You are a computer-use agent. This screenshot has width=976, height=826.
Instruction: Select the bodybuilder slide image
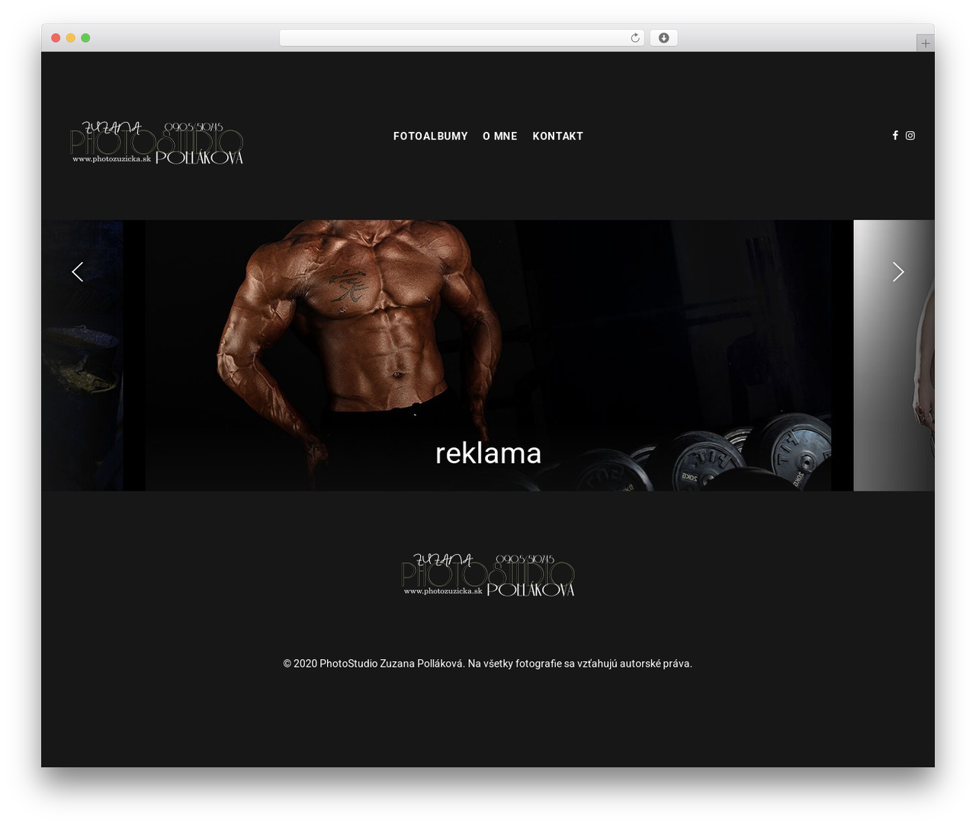[x=488, y=355]
